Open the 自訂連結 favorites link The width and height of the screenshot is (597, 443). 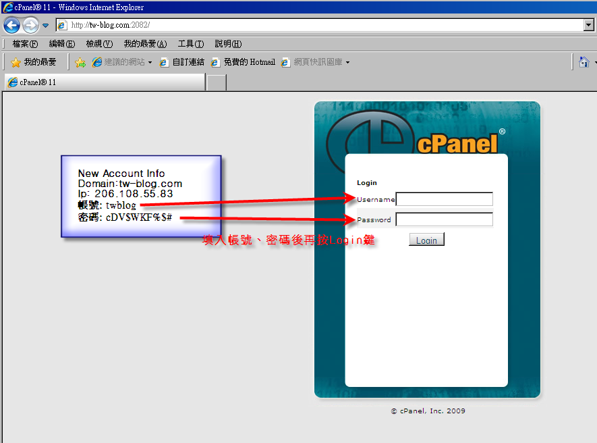coord(182,62)
